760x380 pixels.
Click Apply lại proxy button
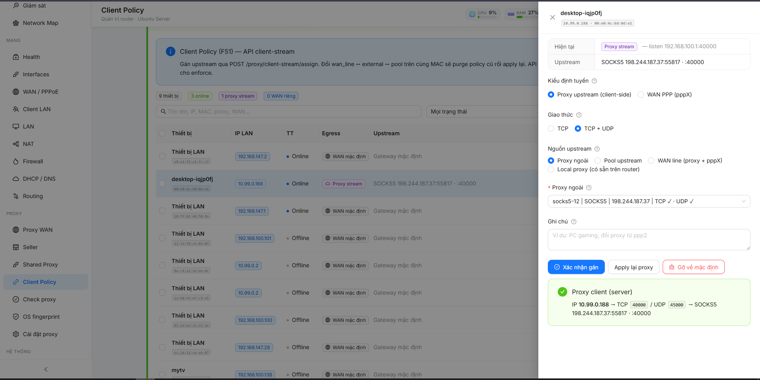(634, 267)
